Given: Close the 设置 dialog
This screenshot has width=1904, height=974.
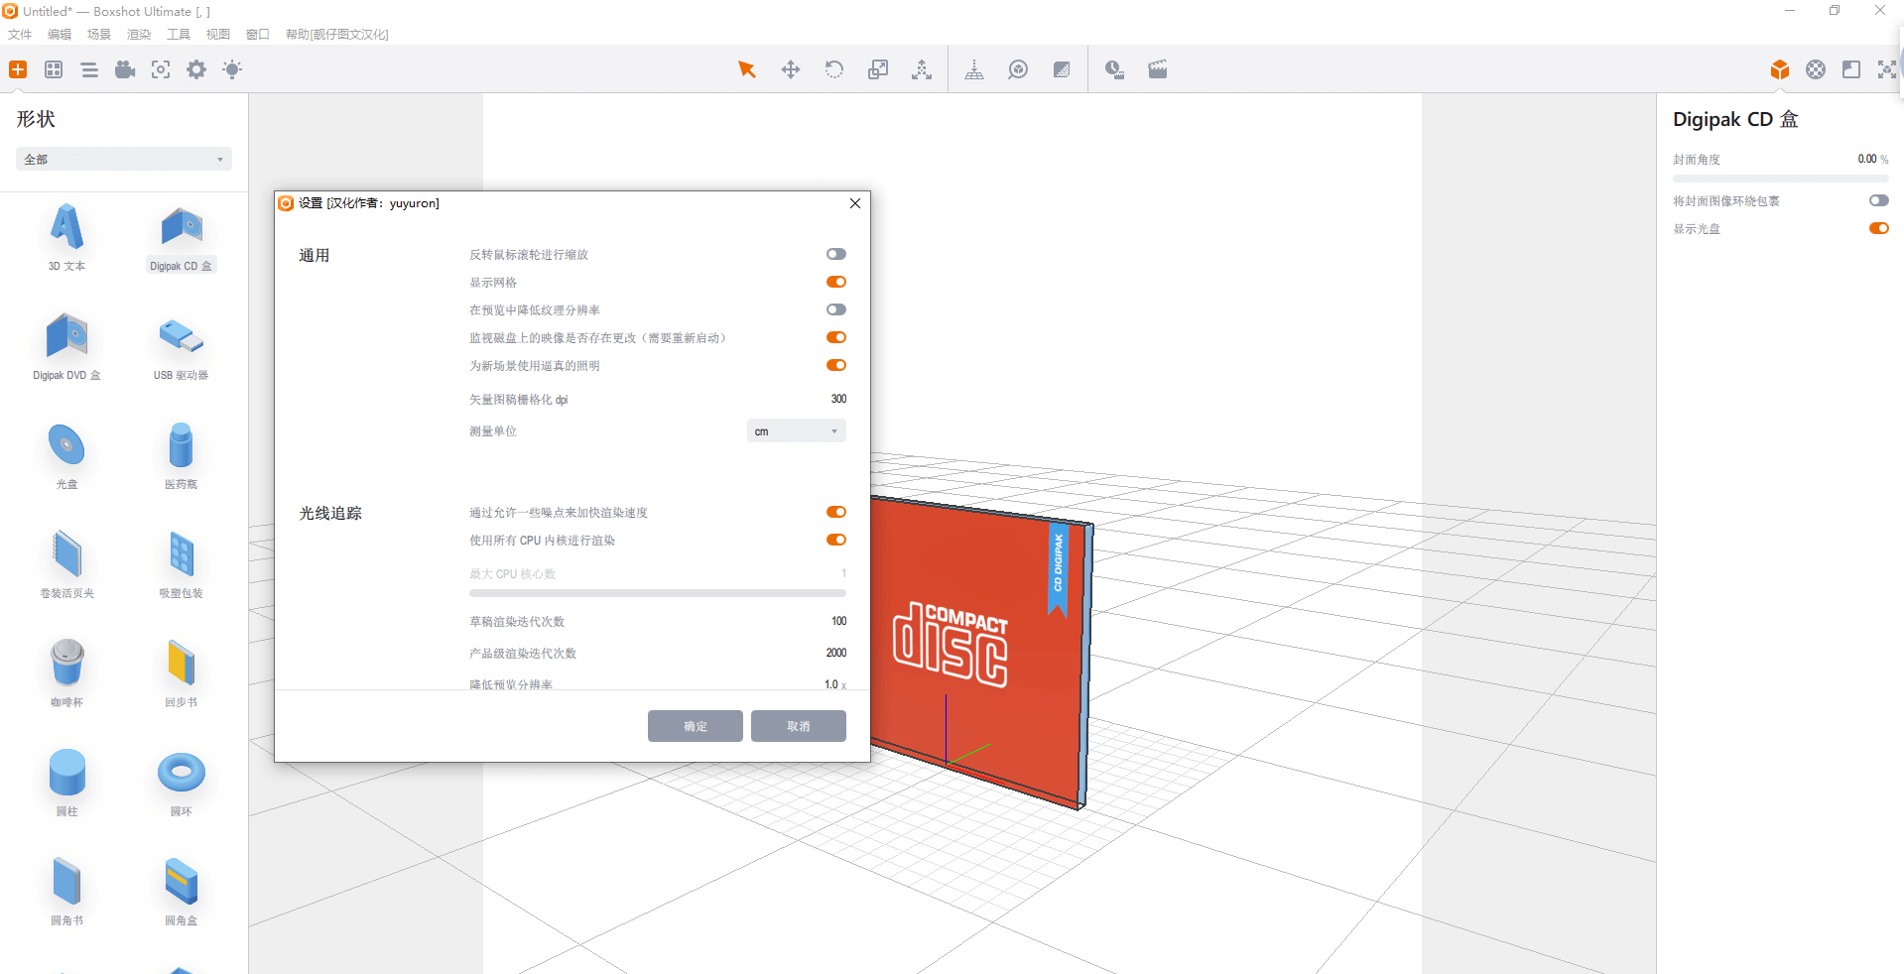Looking at the screenshot, I should click(855, 203).
